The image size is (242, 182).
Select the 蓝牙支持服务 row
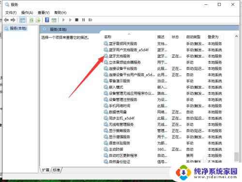(x=163, y=56)
